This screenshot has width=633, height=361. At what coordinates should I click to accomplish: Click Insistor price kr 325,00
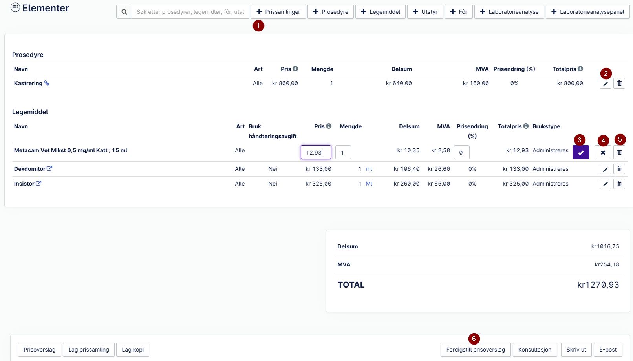coord(318,184)
